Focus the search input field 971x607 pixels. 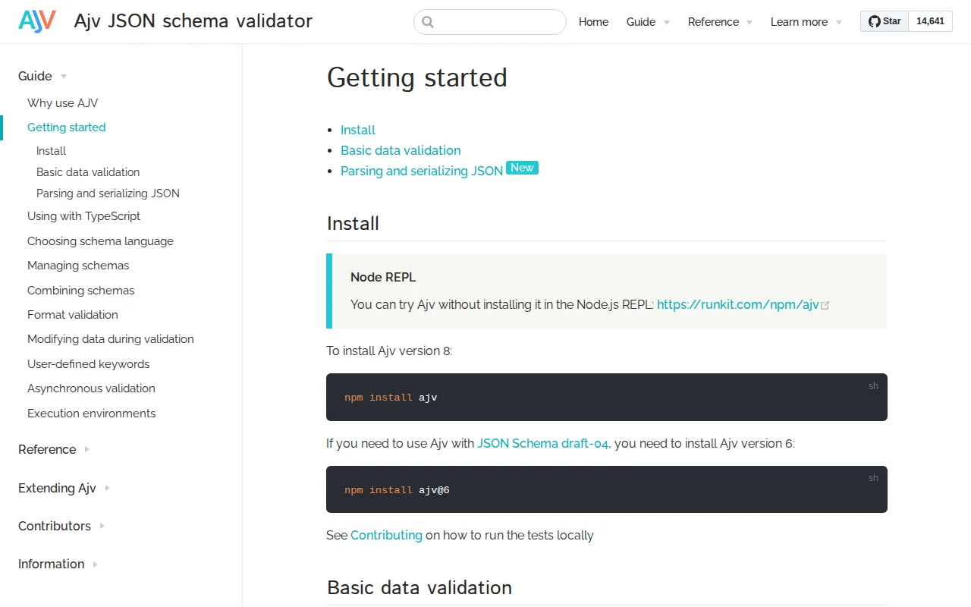[x=490, y=22]
